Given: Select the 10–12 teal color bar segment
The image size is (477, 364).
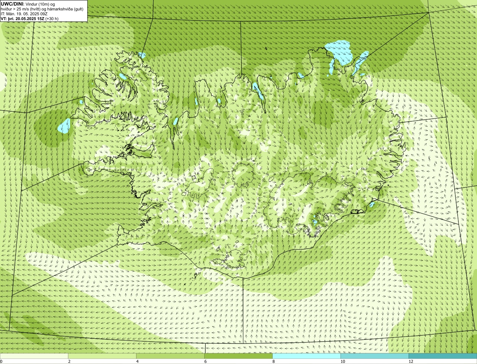Looking at the screenshot, I should point(375,356).
